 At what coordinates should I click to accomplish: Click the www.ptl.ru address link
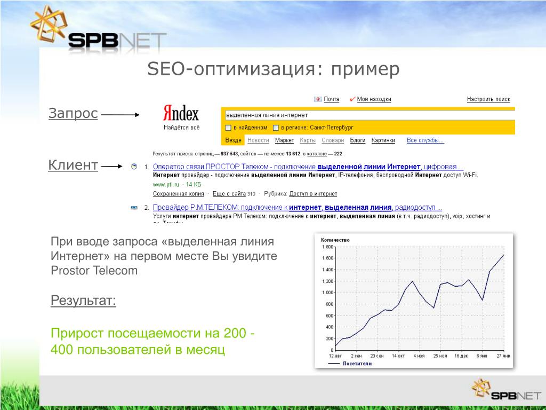[166, 184]
